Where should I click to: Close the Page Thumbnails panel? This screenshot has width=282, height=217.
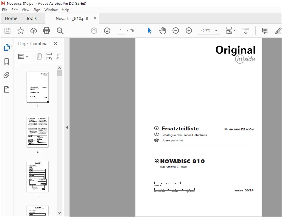(x=56, y=43)
